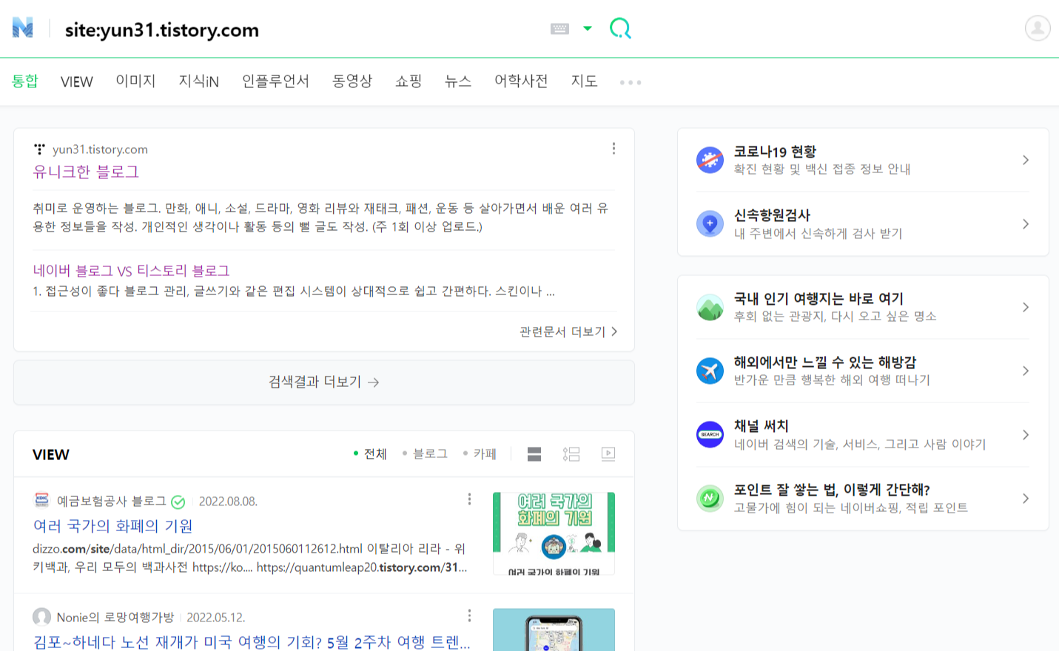
Task: Open the 쇼핑 tab
Action: [x=409, y=81]
